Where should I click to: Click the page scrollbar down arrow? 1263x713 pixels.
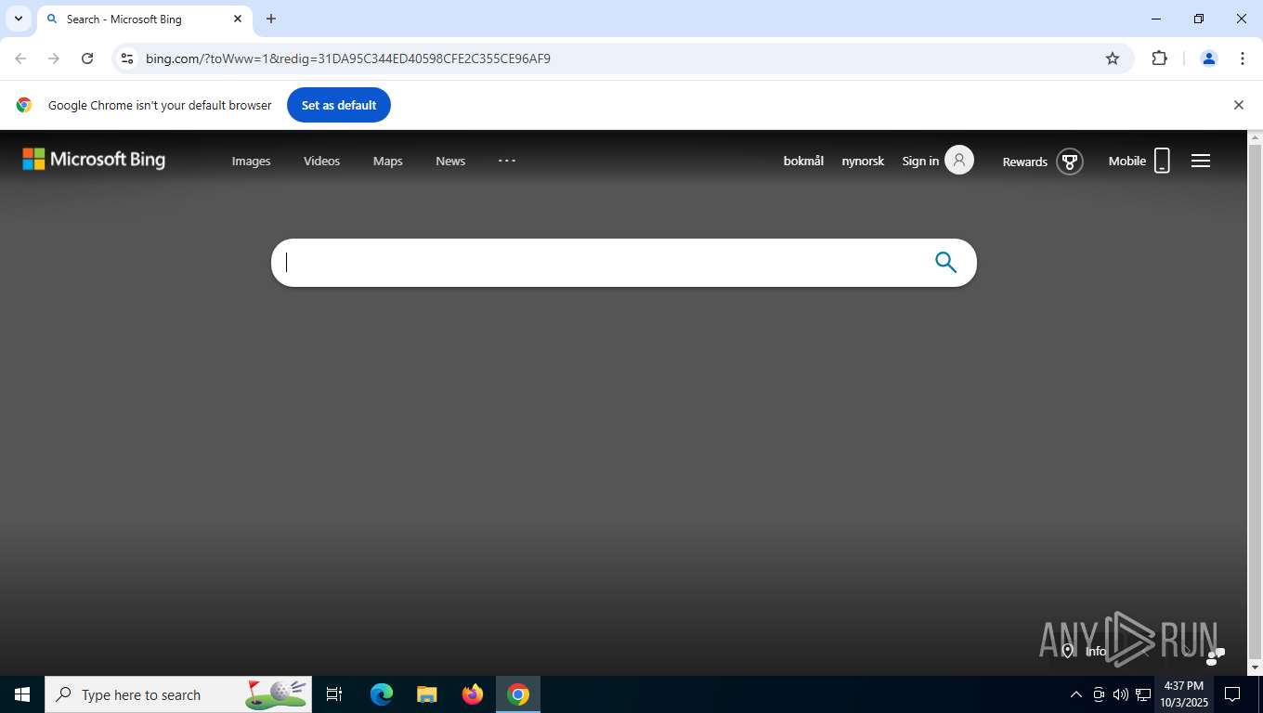1255,668
